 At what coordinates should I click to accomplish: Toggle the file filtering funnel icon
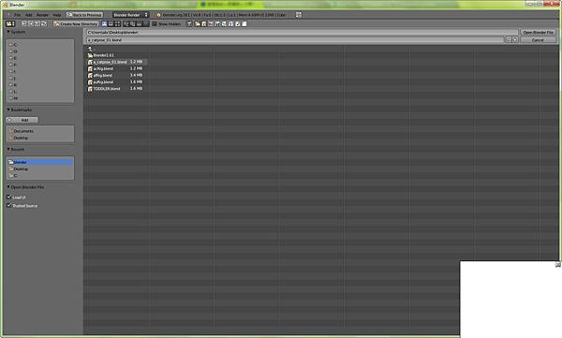189,23
